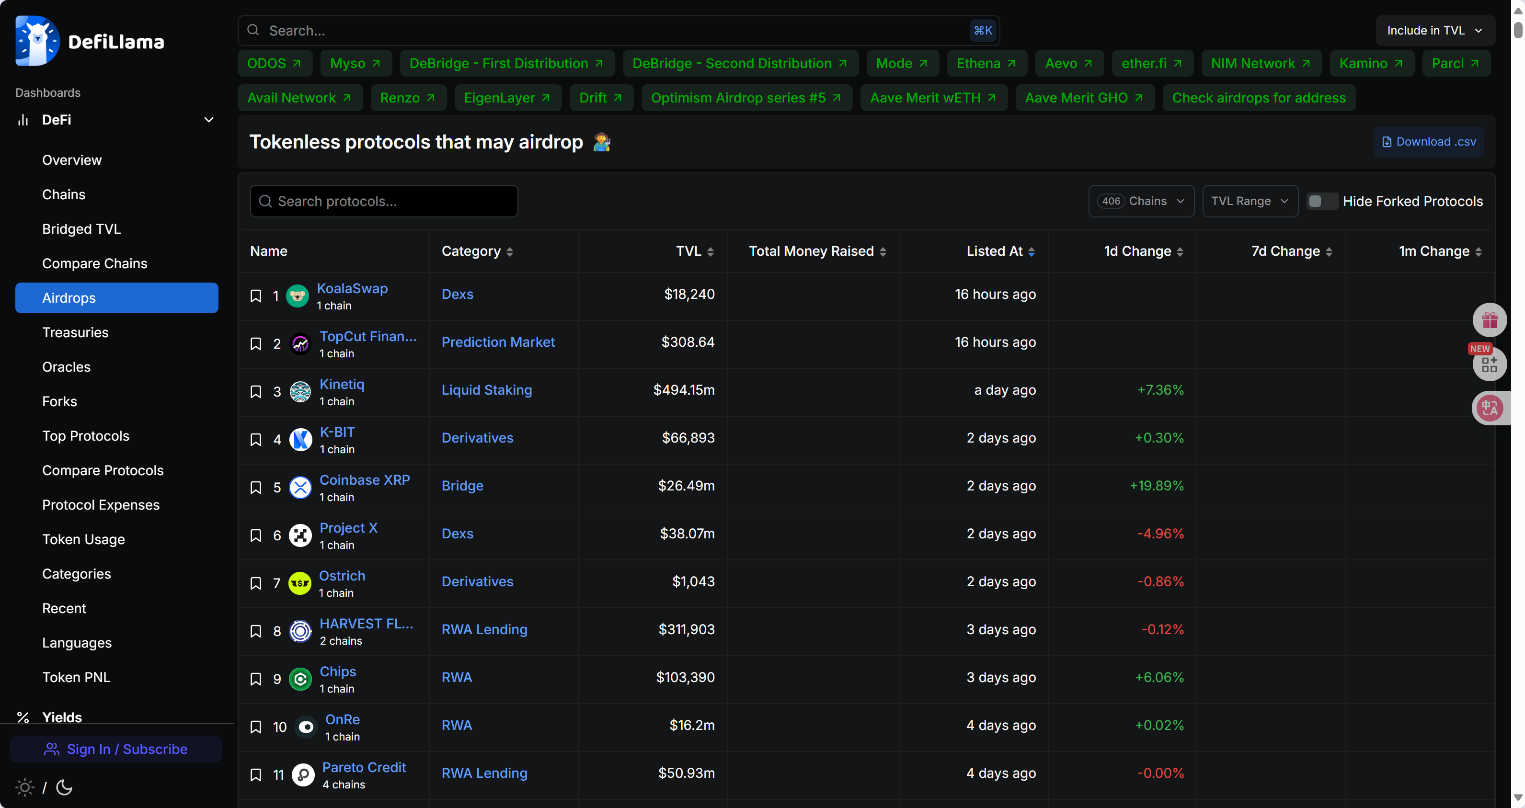The width and height of the screenshot is (1525, 808).
Task: Click the Pareto Credit logo icon
Action: tap(303, 775)
